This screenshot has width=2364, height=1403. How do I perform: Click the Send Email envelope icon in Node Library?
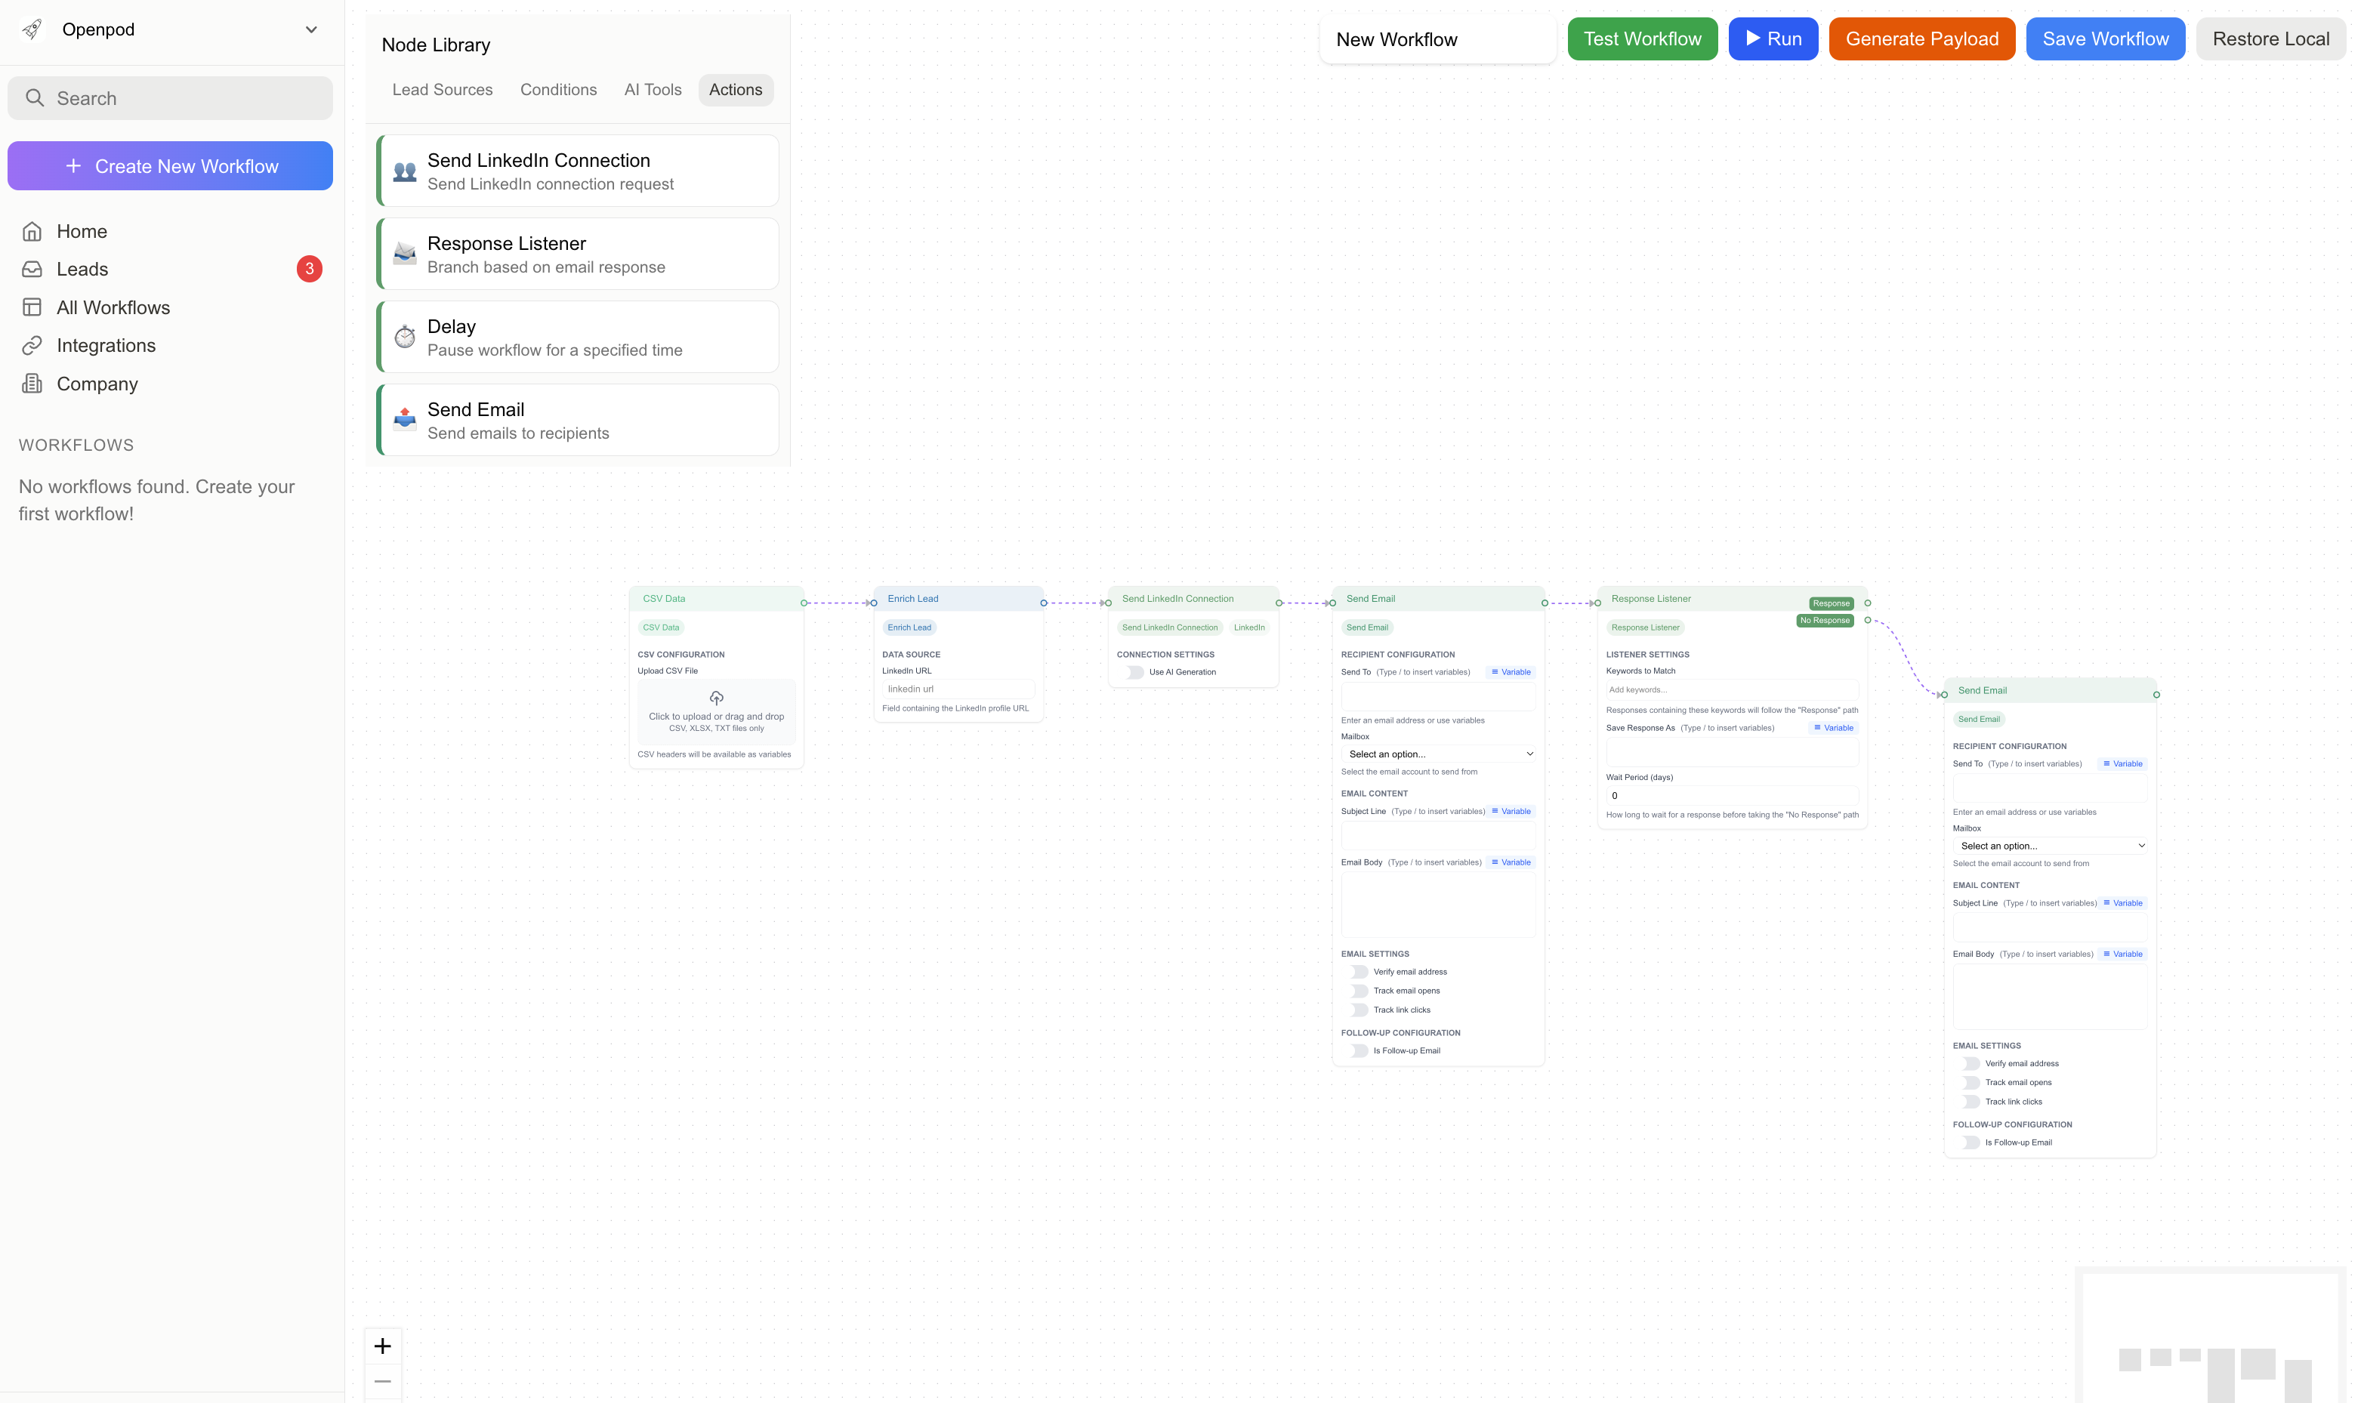405,420
